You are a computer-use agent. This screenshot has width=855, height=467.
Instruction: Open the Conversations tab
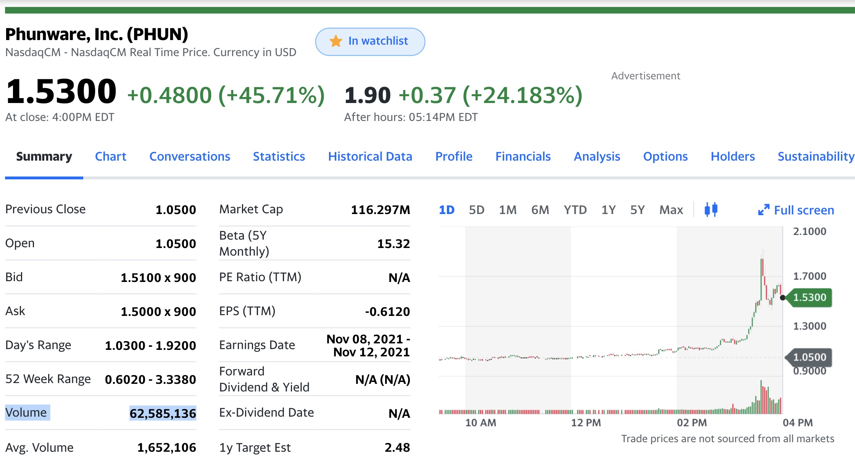pyautogui.click(x=190, y=156)
